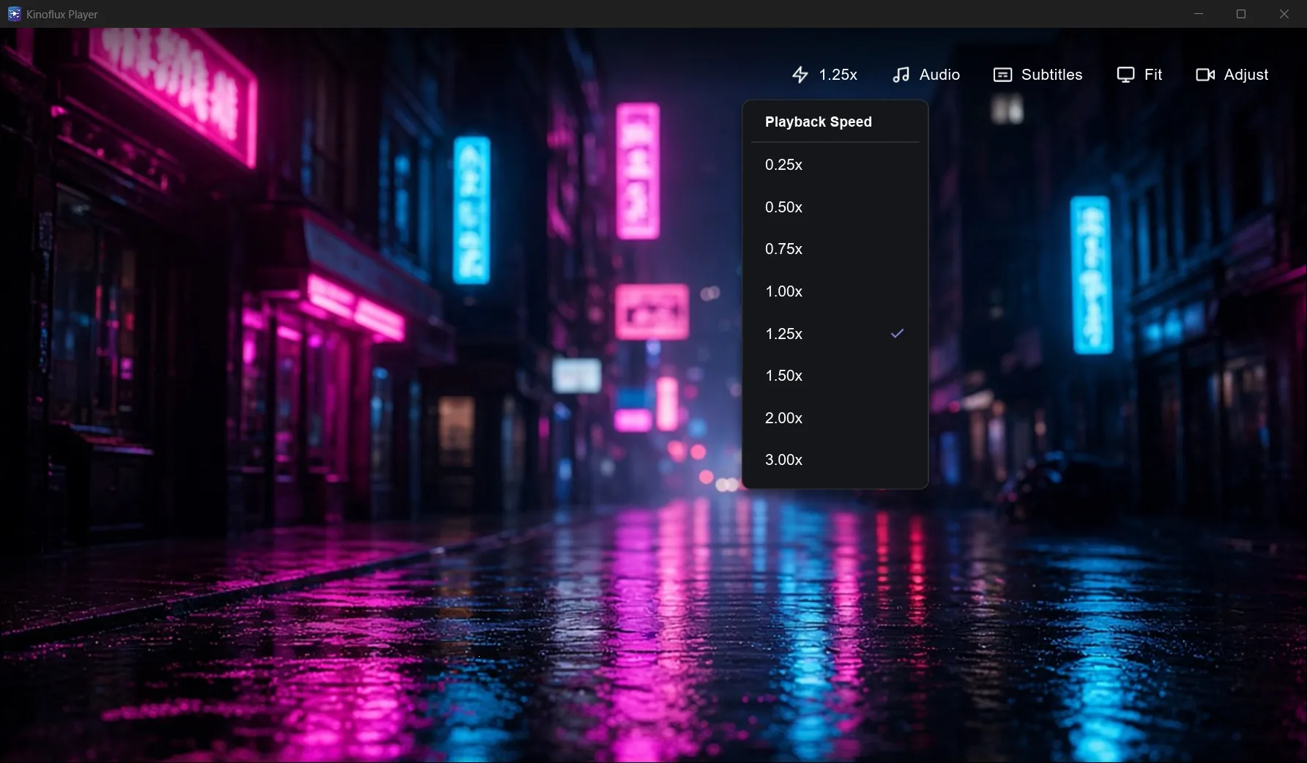Maximize the Kinoflux Player window

(x=1241, y=14)
